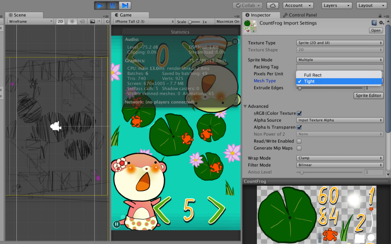The height and width of the screenshot is (244, 391).
Task: Uncheck the sRGB Color Texture checkbox
Action: coord(299,113)
